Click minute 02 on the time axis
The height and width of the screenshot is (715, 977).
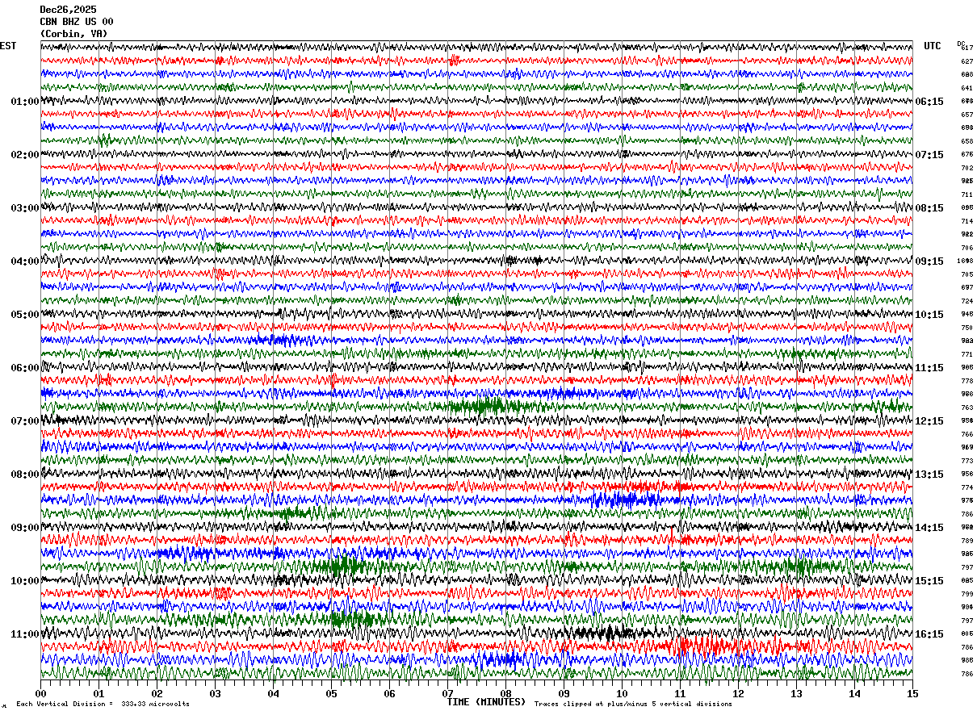pos(157,693)
